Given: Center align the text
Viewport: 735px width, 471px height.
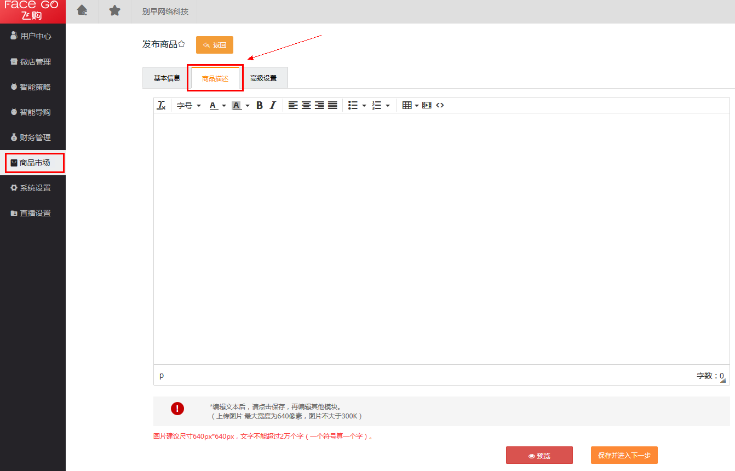Looking at the screenshot, I should click(x=306, y=105).
